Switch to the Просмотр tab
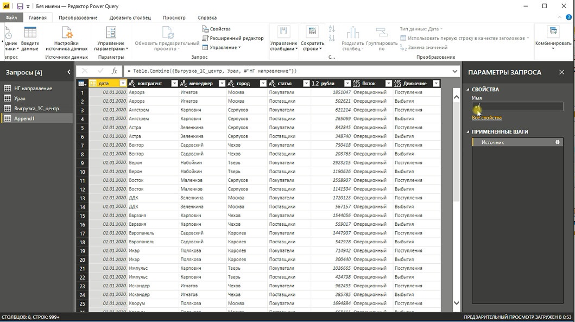The width and height of the screenshot is (575, 322). (x=174, y=17)
